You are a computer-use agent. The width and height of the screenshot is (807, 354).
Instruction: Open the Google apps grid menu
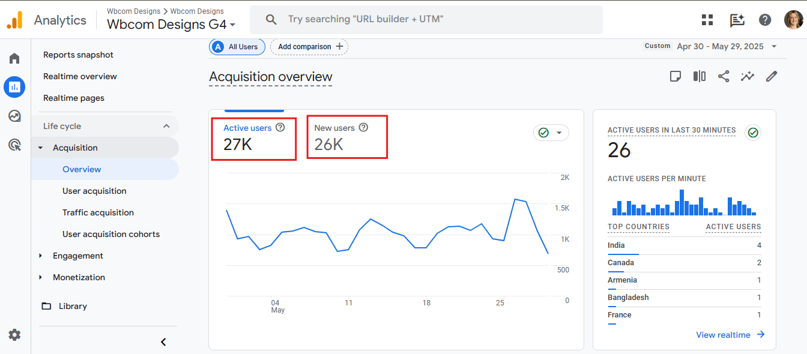(707, 19)
